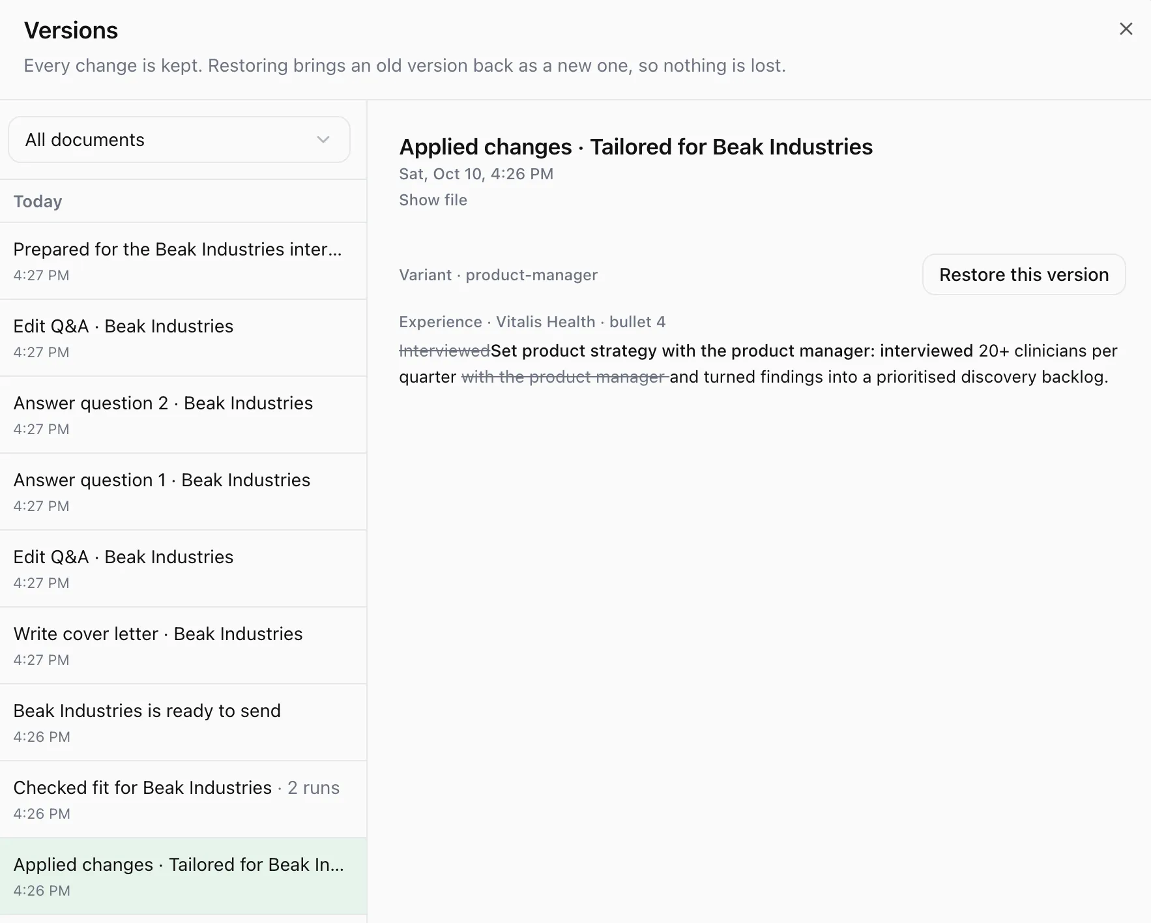
Task: Close the Versions dialog
Action: [x=1126, y=29]
